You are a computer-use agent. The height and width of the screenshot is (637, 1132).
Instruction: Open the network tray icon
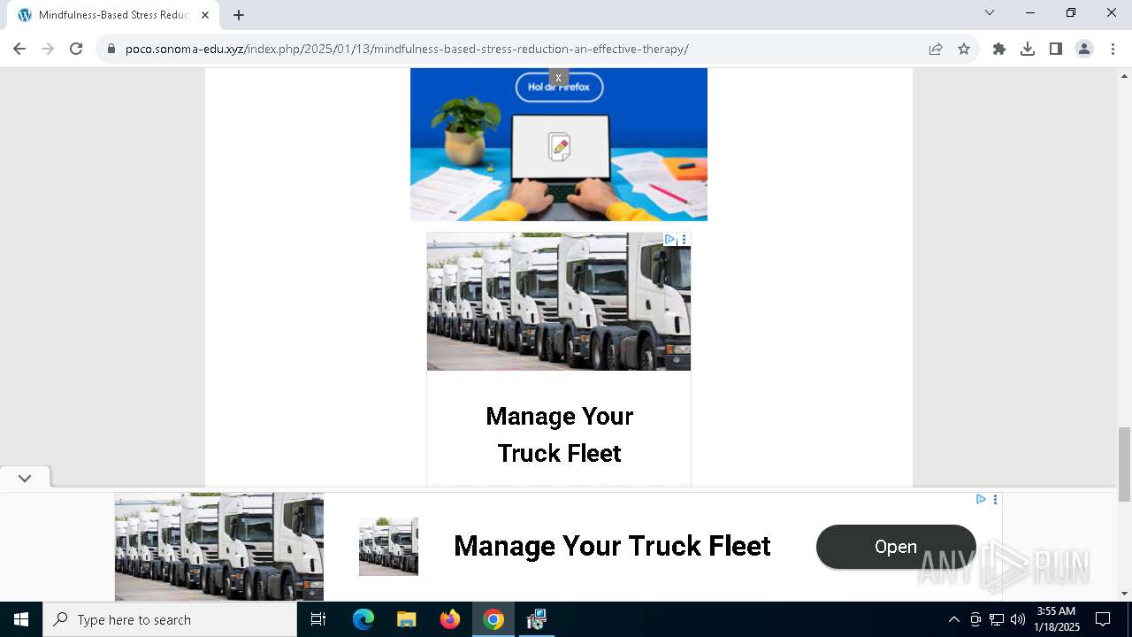997,619
